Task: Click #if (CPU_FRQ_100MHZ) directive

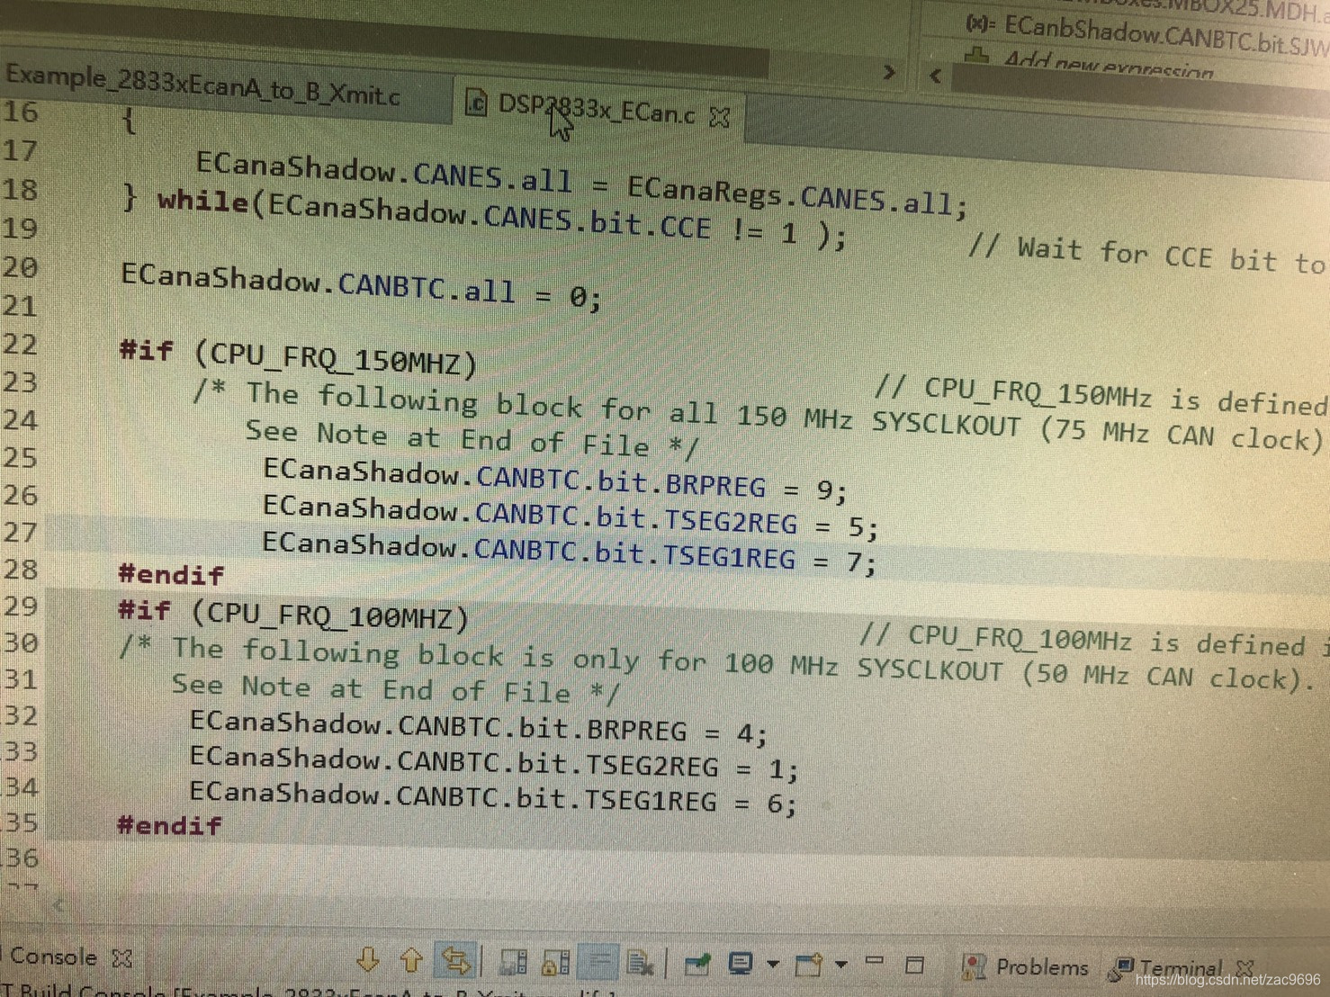Action: tap(293, 615)
